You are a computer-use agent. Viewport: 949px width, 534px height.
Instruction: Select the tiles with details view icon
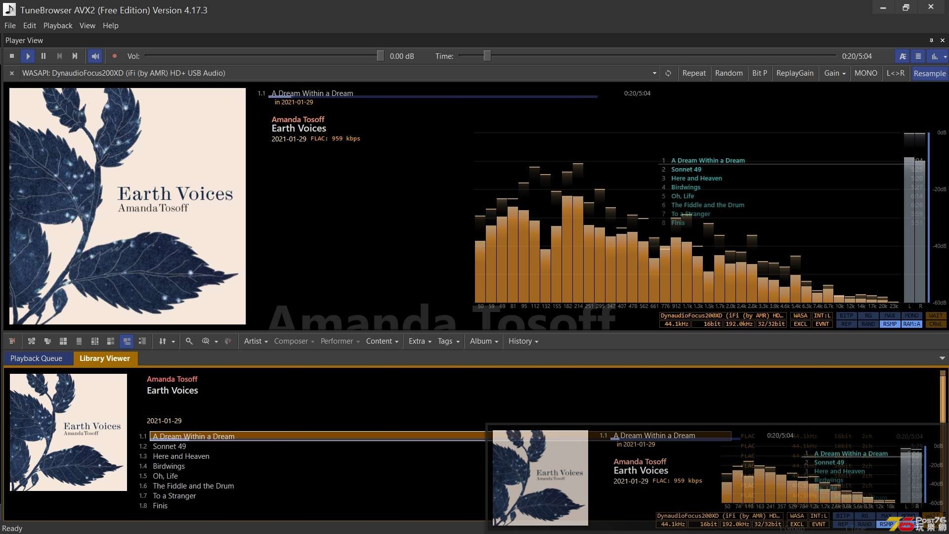click(111, 341)
